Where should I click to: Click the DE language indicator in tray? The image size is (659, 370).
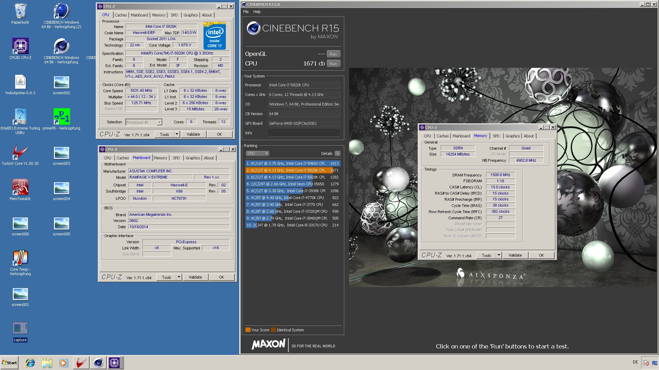tap(635, 362)
